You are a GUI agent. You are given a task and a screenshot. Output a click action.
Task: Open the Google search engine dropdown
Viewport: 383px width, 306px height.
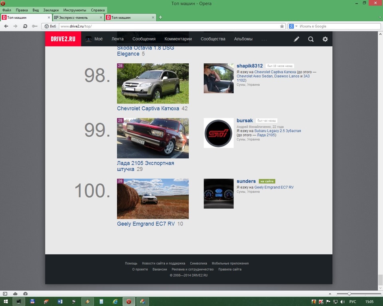(x=296, y=26)
